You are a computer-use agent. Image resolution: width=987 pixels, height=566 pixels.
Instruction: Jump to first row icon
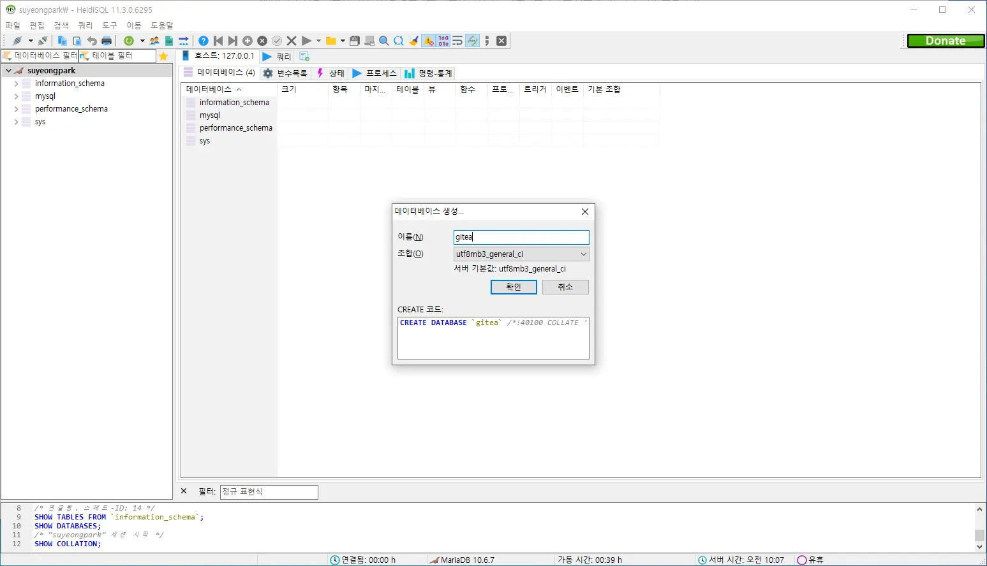[x=218, y=41]
